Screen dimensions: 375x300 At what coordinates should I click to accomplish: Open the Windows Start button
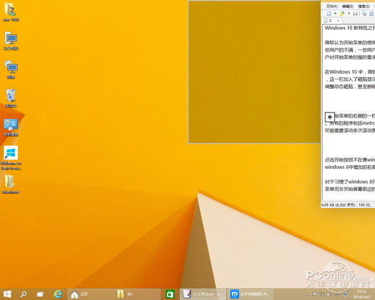click(8, 293)
